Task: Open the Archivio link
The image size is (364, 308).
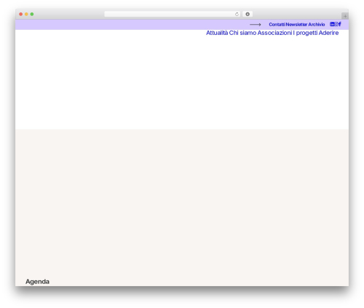Action: 317,25
